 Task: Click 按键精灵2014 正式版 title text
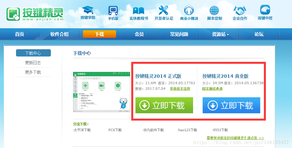(x=158, y=76)
